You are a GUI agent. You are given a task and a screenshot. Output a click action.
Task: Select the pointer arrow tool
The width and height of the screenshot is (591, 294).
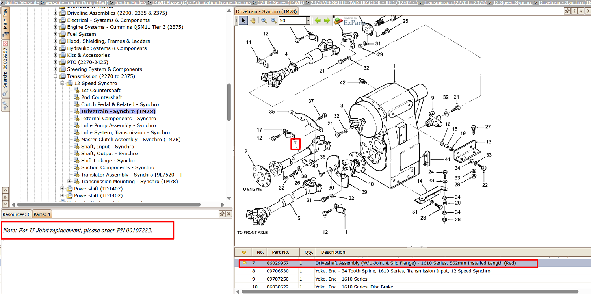pos(243,20)
